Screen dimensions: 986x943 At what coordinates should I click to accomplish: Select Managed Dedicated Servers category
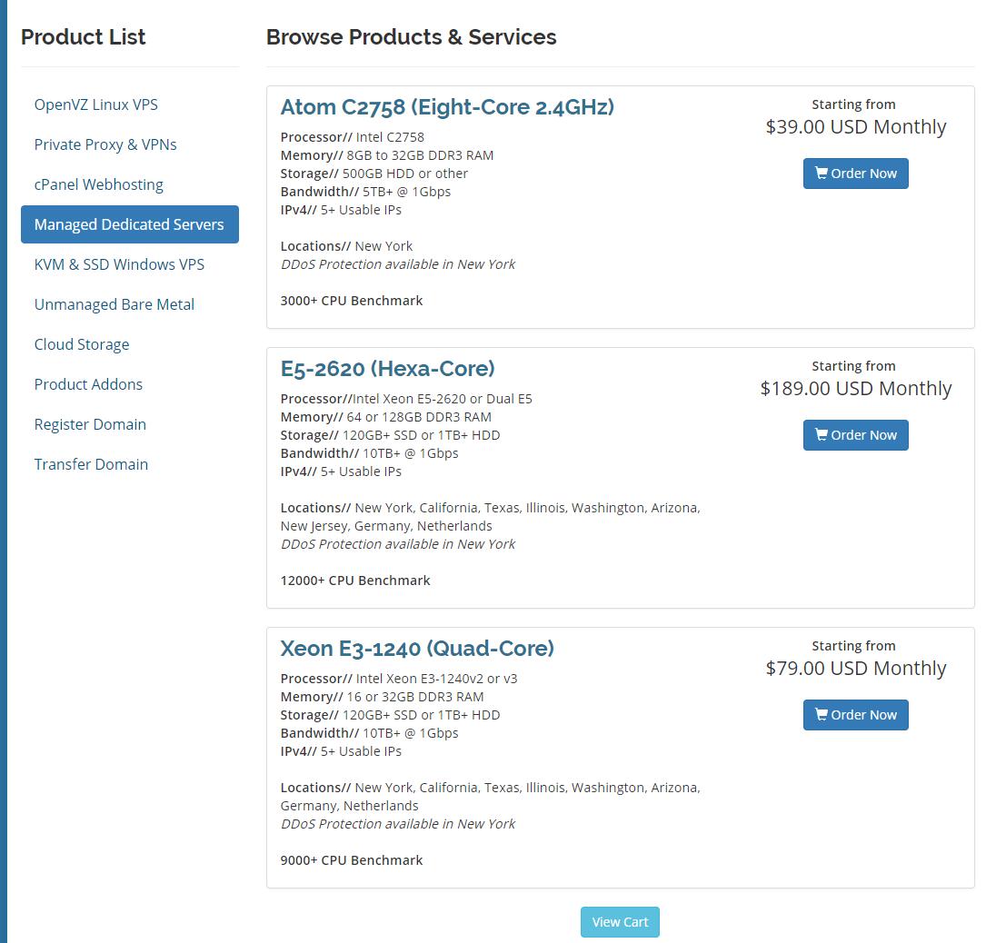129,224
